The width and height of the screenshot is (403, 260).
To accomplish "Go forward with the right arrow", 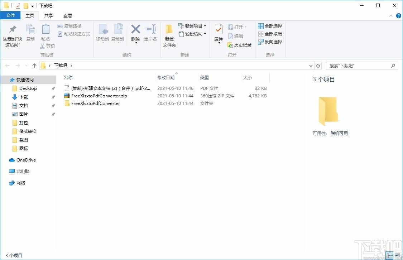I will (18, 66).
